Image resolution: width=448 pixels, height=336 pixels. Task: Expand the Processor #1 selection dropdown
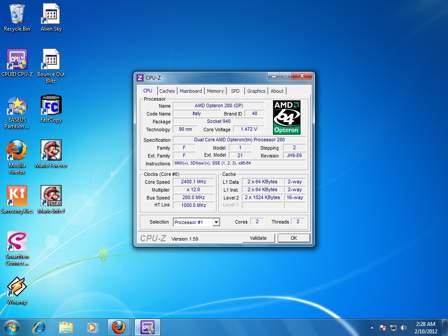point(216,222)
